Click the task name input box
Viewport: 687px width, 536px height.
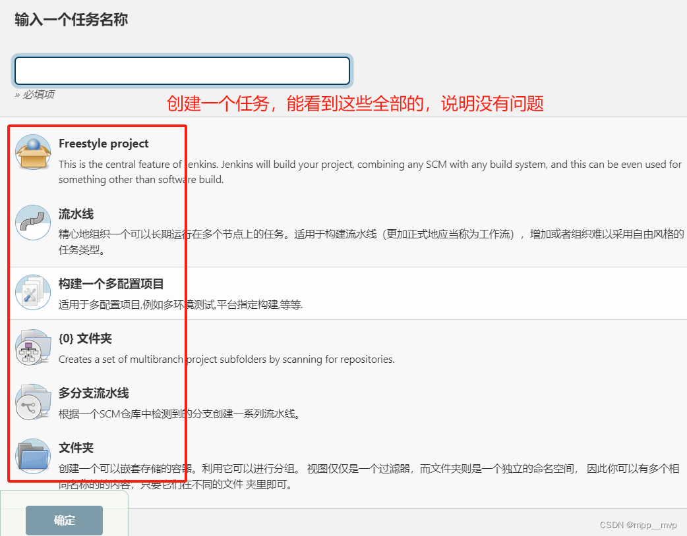coord(182,69)
